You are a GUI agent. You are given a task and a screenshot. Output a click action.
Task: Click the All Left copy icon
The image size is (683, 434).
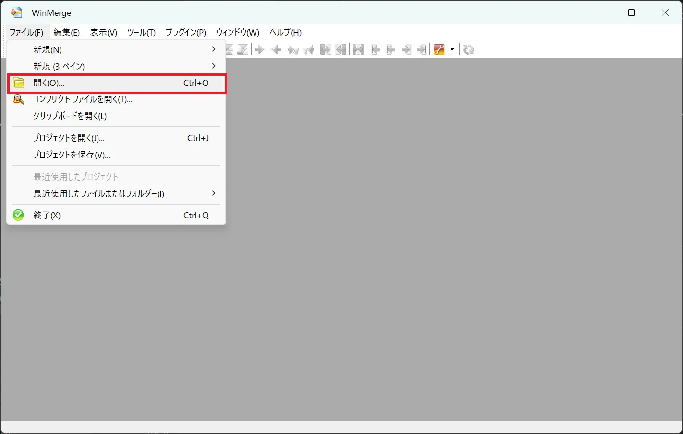coord(341,49)
